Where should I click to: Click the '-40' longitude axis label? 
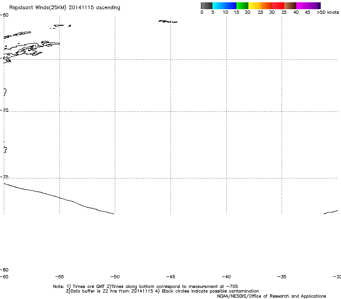click(226, 277)
